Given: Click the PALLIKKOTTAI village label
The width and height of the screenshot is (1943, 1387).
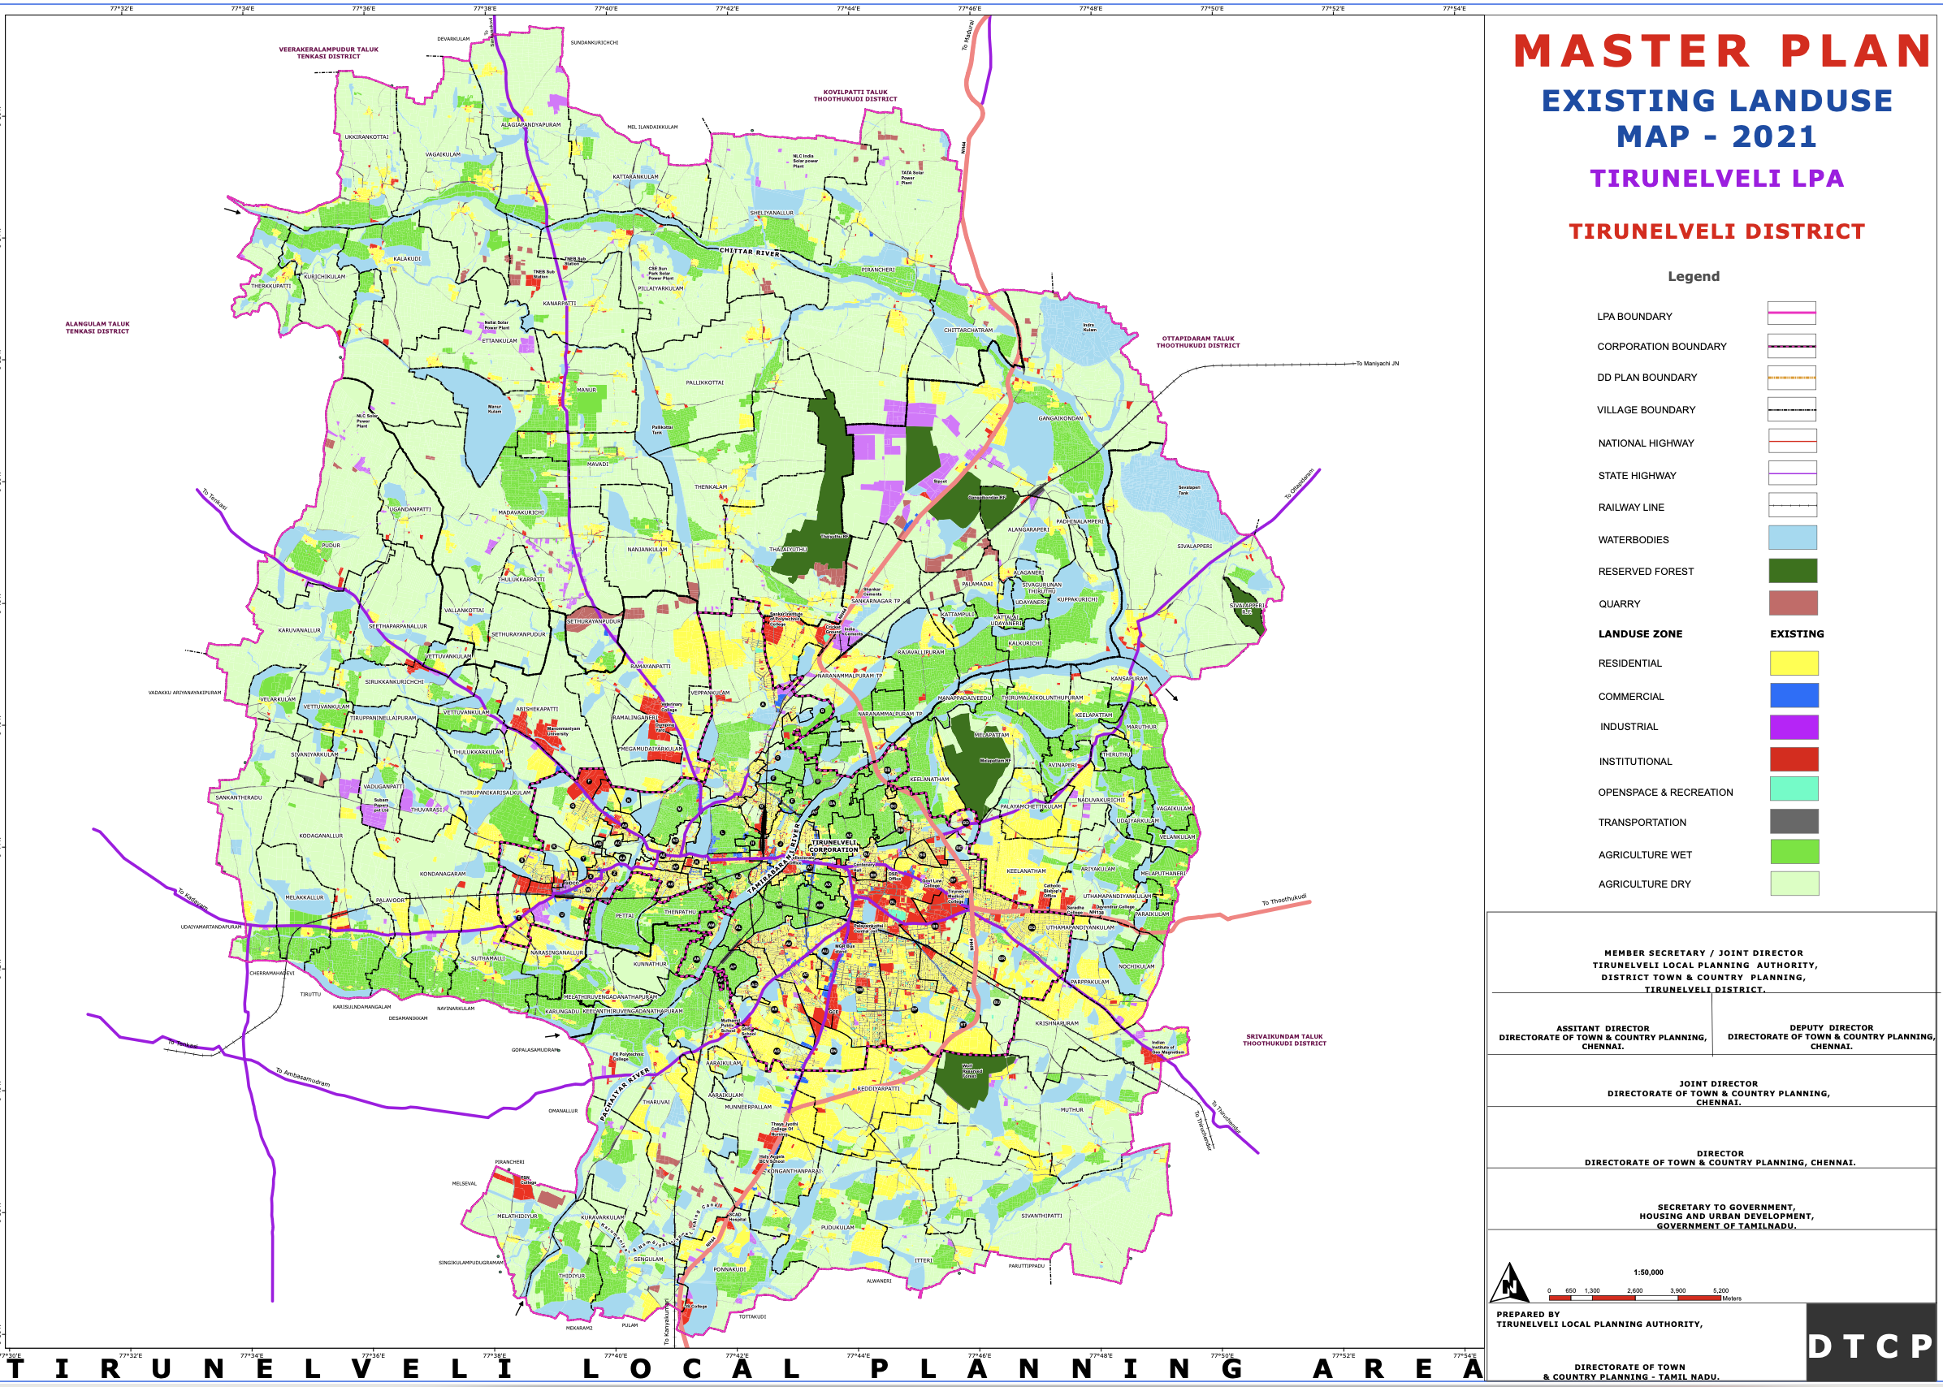Looking at the screenshot, I should click(x=704, y=382).
